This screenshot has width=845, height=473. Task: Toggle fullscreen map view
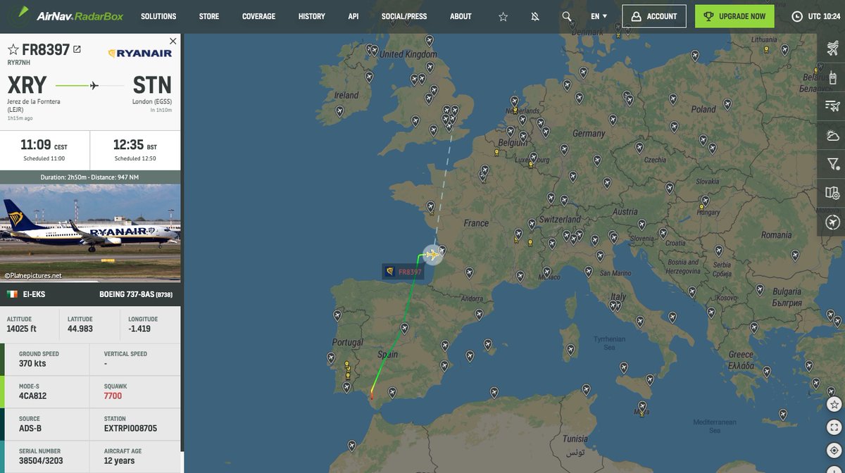click(x=834, y=427)
